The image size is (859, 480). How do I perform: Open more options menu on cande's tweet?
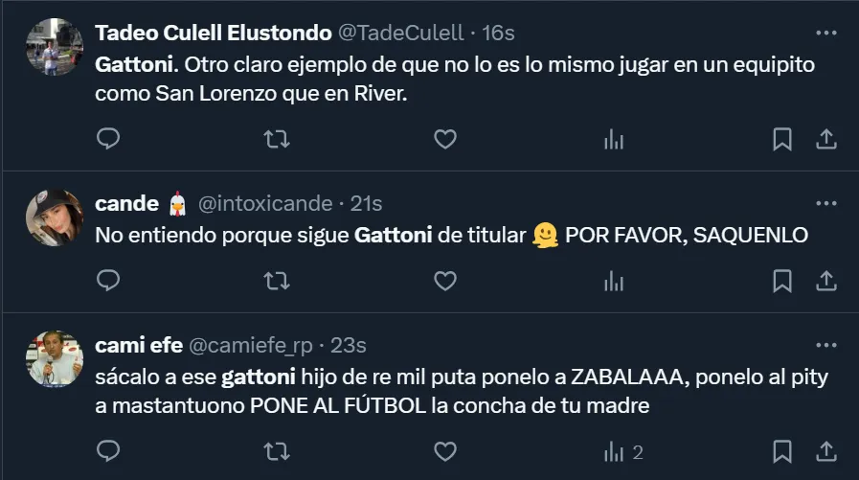tap(825, 203)
